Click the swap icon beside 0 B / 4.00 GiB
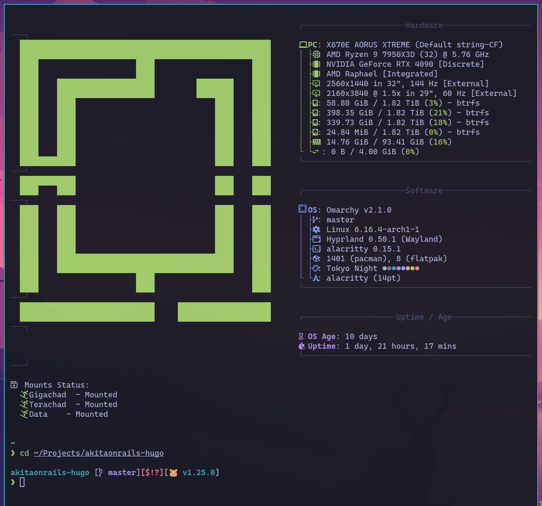The height and width of the screenshot is (506, 542). point(315,152)
